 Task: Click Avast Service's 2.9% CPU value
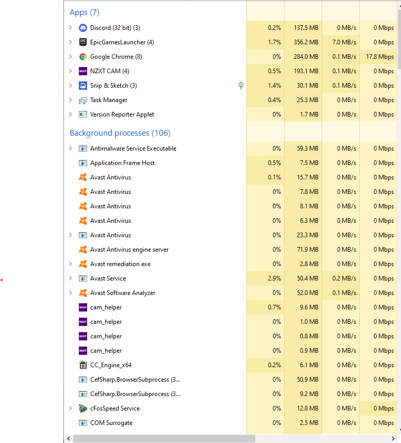point(274,278)
